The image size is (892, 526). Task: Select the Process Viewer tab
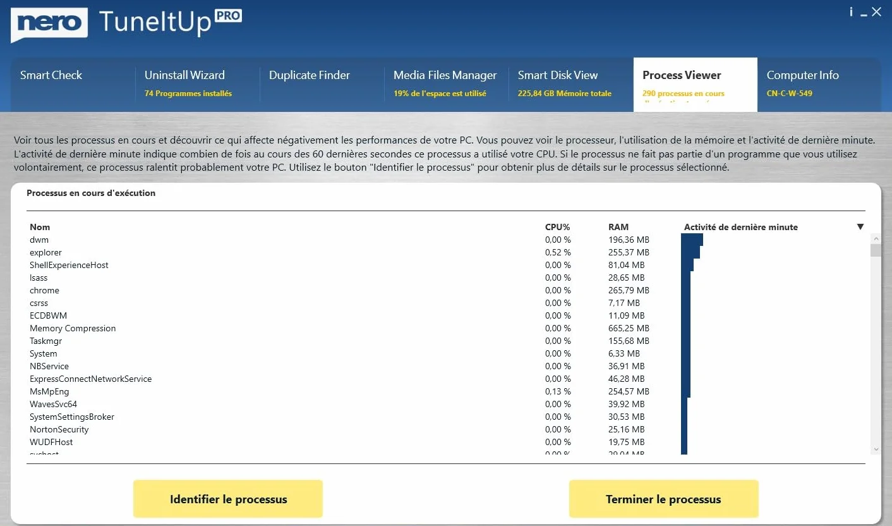[696, 85]
